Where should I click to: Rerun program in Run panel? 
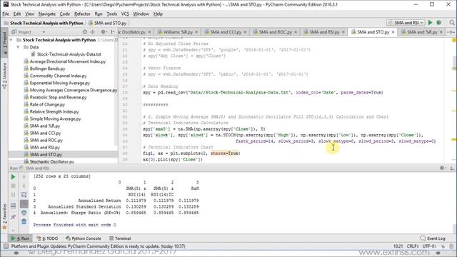point(13,177)
